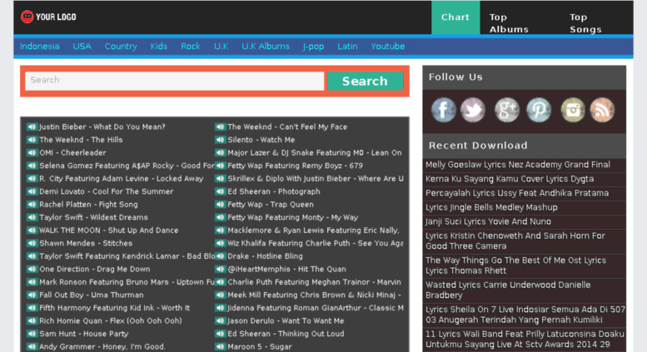Click the YOUR LOGO site logo
647x352 pixels.
48,17
